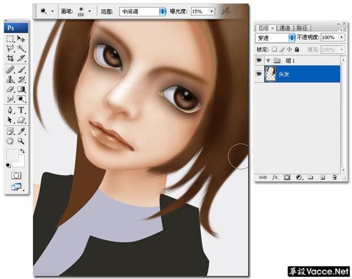Select the Brush tool

21,70
